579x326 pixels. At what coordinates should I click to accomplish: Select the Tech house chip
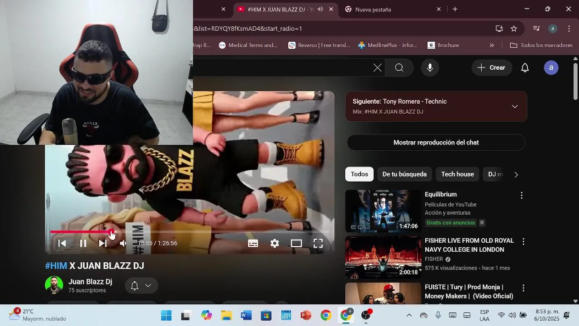pyautogui.click(x=457, y=174)
